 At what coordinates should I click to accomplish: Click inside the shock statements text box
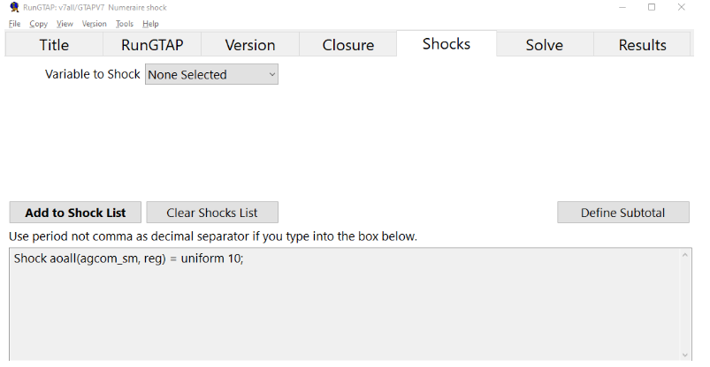click(x=344, y=303)
